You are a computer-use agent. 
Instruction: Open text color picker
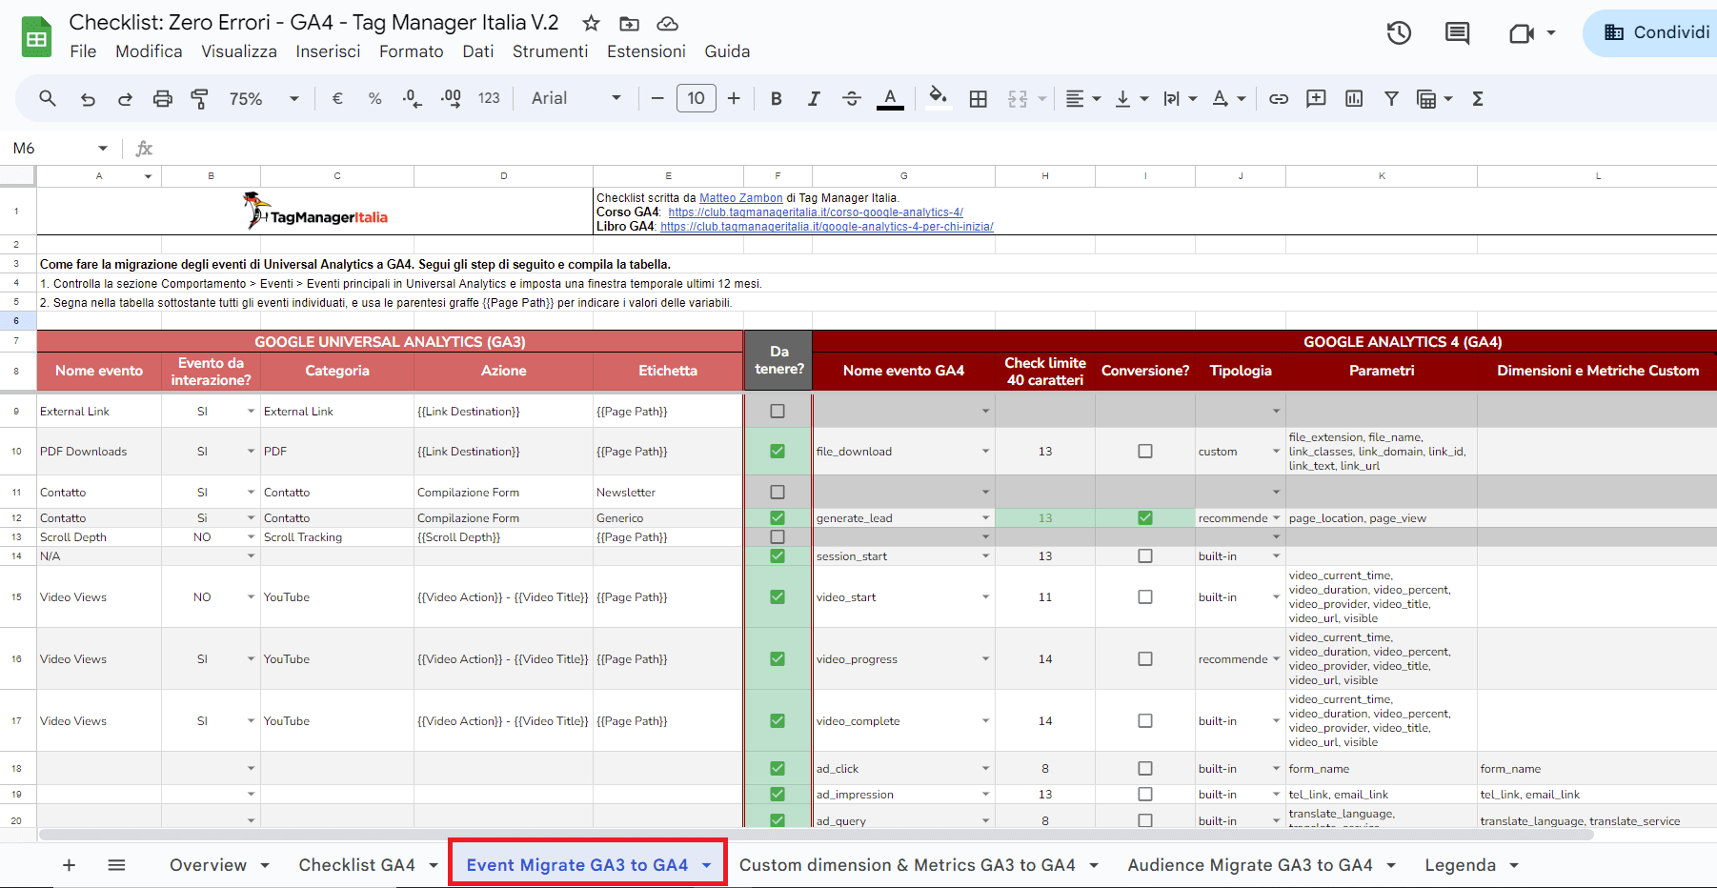coord(890,98)
